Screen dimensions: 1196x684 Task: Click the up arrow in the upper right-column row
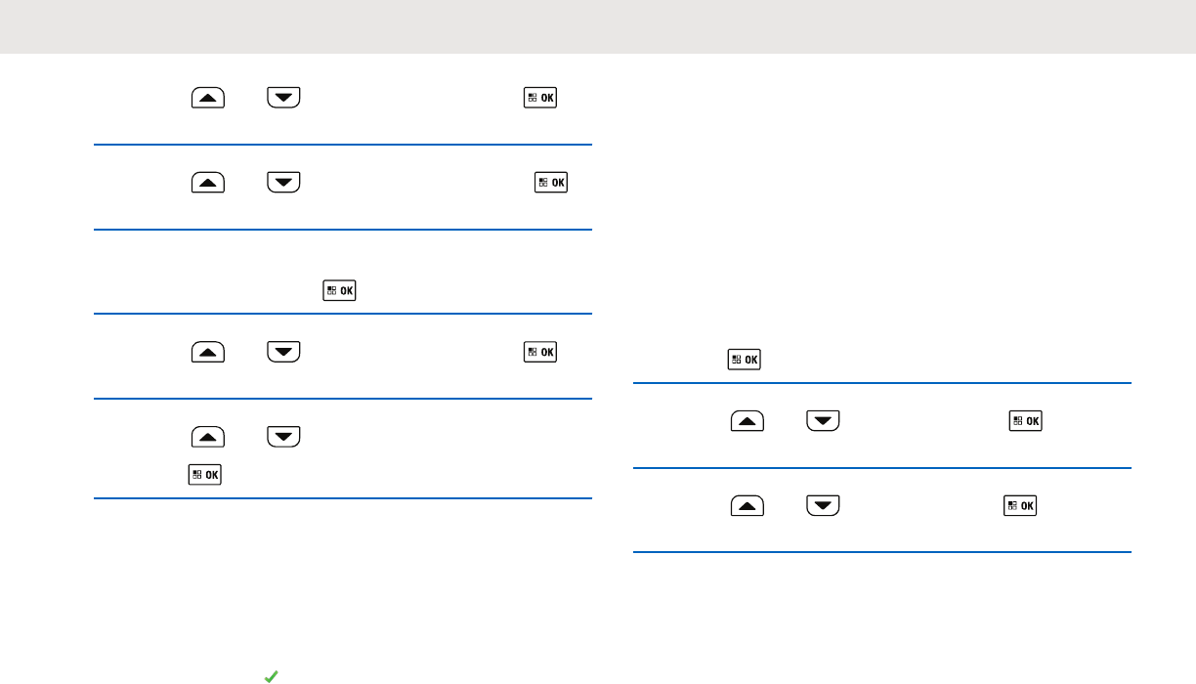coord(747,421)
